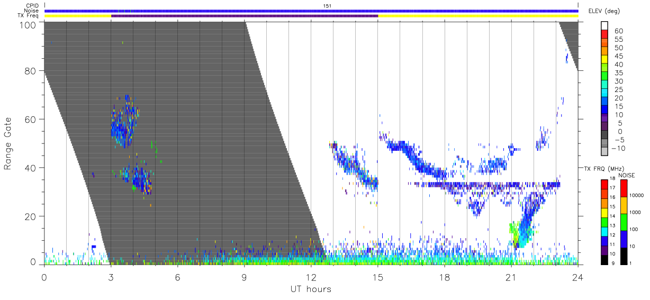Select the 'NOISE' legend title
This screenshot has width=650, height=300.
pyautogui.click(x=626, y=175)
